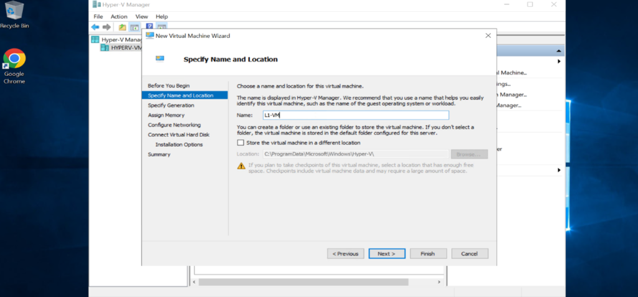Expand the upper submenu arrow in Actions pane
This screenshot has height=297, width=638.
[559, 62]
